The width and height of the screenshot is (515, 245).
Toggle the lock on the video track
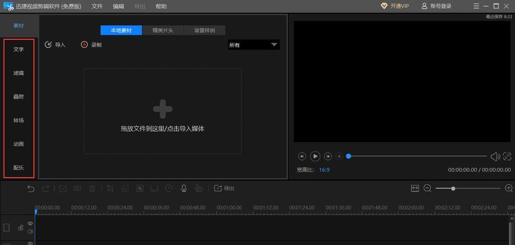pyautogui.click(x=20, y=228)
